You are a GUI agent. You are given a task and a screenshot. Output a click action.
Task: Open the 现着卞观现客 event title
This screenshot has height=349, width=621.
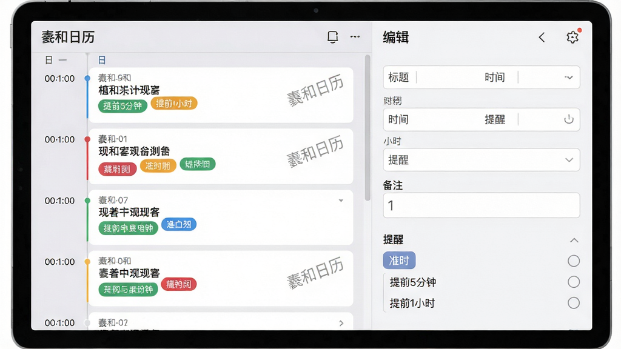[x=129, y=213]
